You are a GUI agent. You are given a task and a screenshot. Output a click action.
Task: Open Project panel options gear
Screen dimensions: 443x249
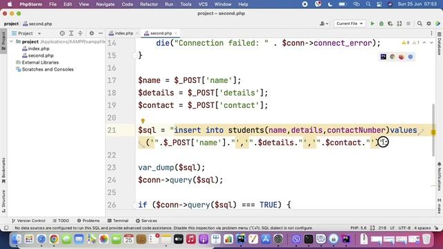point(91,33)
